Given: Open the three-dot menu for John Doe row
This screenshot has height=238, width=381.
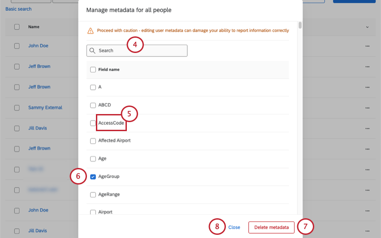Looking at the screenshot, I should [x=368, y=46].
